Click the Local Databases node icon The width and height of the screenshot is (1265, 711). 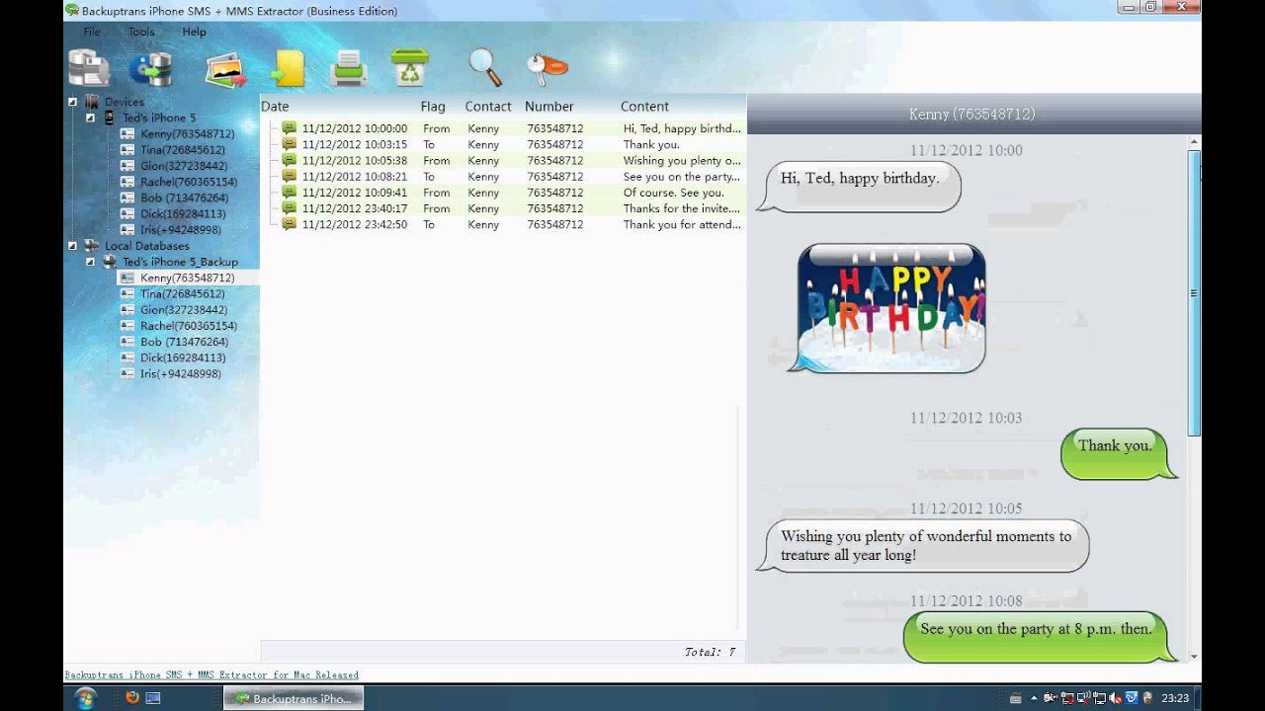[93, 246]
